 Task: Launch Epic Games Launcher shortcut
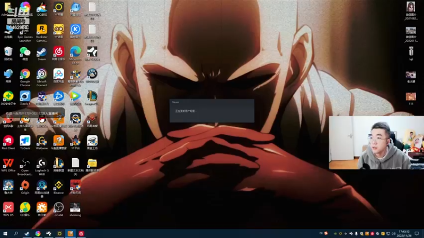coord(25,33)
